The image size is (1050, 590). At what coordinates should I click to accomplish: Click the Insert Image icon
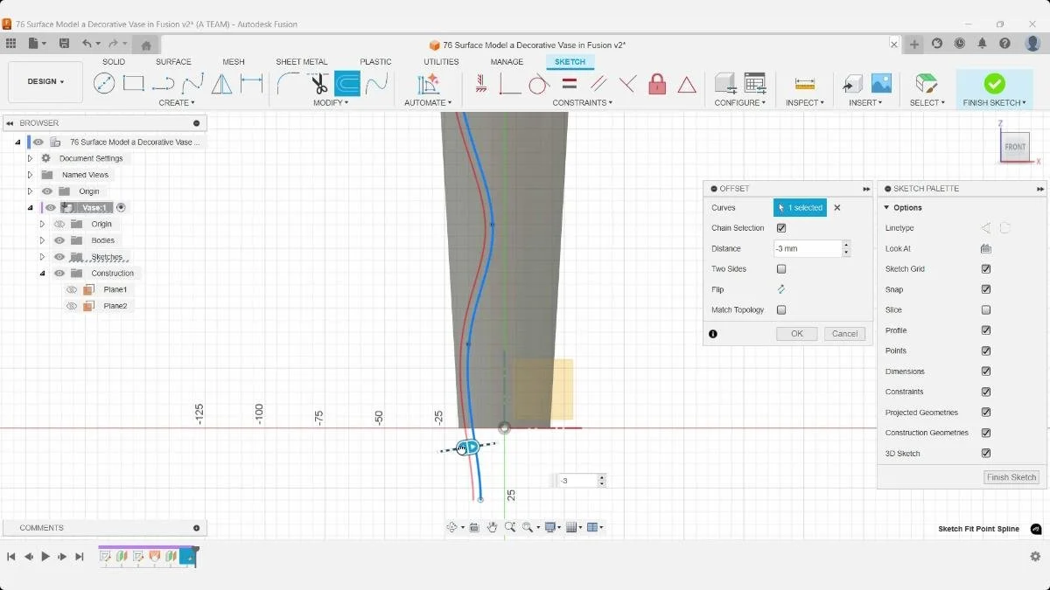click(x=881, y=84)
